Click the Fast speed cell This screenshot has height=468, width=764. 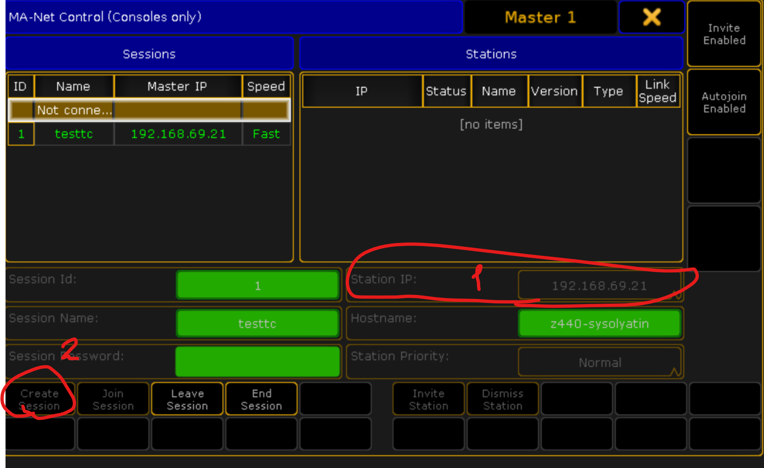click(266, 134)
